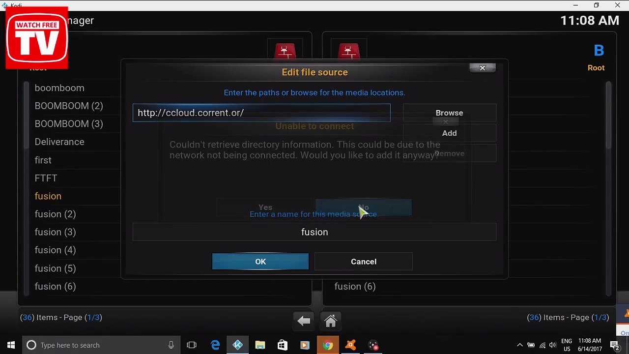The image size is (629, 354).
Task: Click the Add path button
Action: point(449,133)
